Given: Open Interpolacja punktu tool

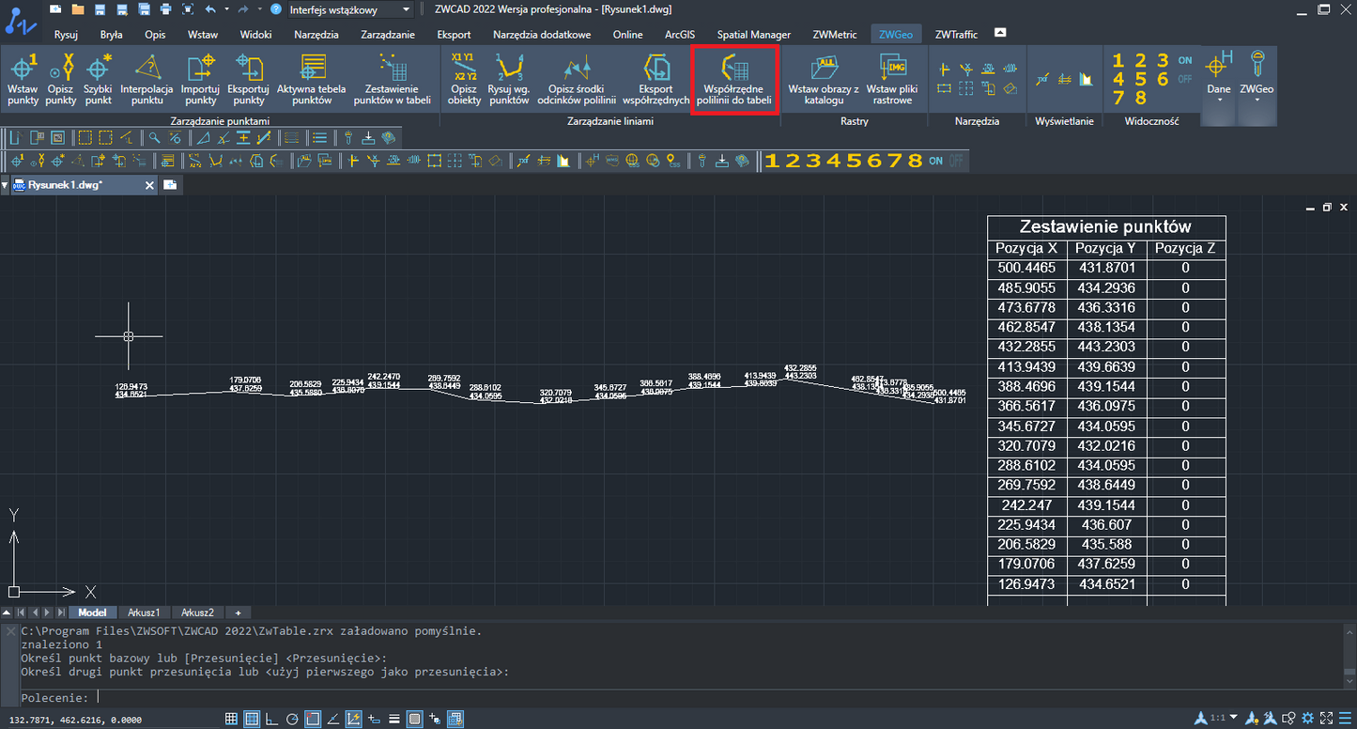Looking at the screenshot, I should coord(147,79).
